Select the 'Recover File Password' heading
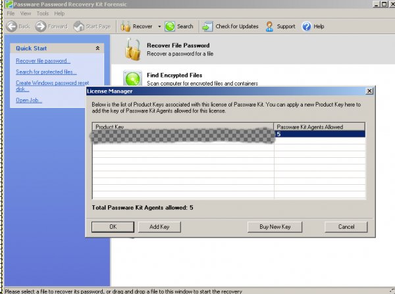395x294 pixels. [x=178, y=45]
